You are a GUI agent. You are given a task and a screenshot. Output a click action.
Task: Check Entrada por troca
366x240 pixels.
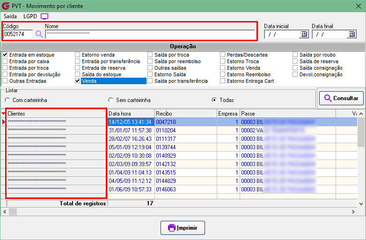(x=5, y=68)
